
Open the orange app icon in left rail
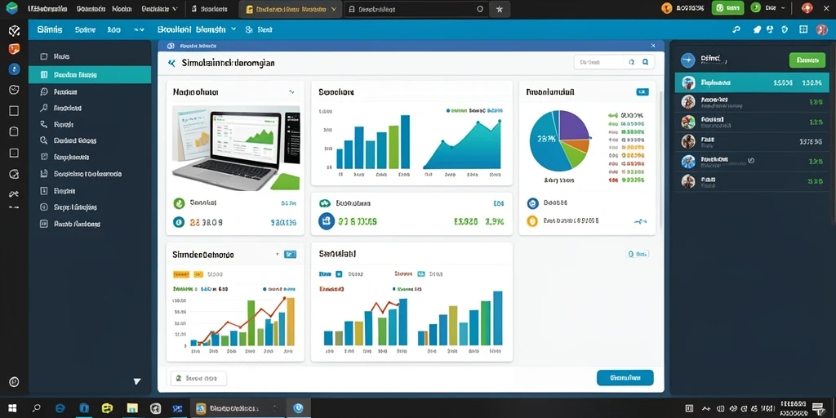[15, 49]
